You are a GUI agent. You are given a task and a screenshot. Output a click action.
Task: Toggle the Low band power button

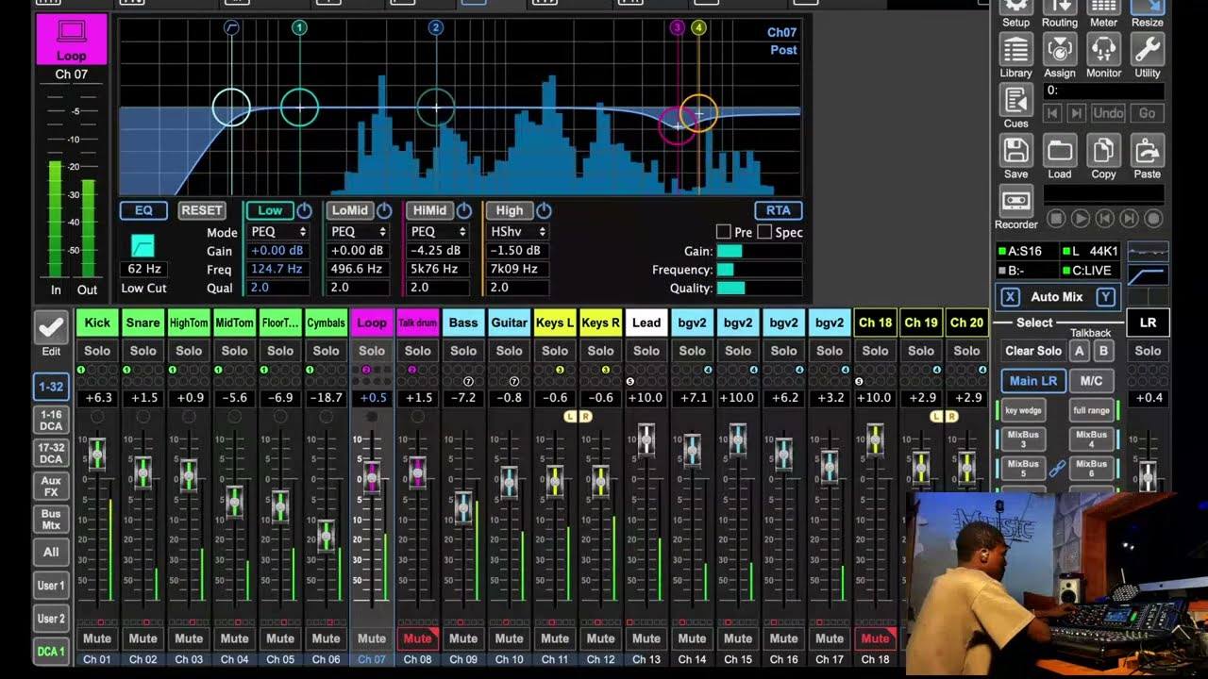tap(305, 210)
